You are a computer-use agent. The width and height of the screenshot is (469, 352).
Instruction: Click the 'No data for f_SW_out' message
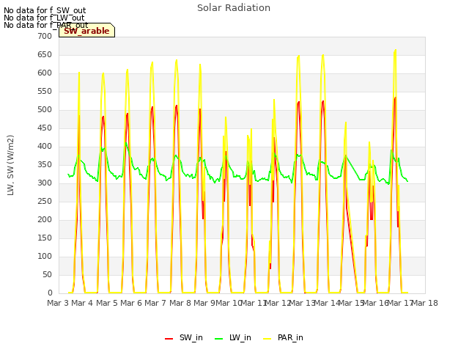[x=45, y=10]
